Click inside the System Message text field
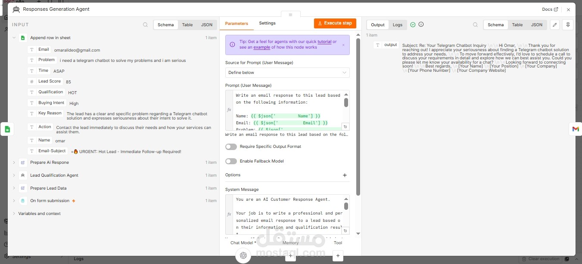The width and height of the screenshot is (582, 264). click(287, 215)
